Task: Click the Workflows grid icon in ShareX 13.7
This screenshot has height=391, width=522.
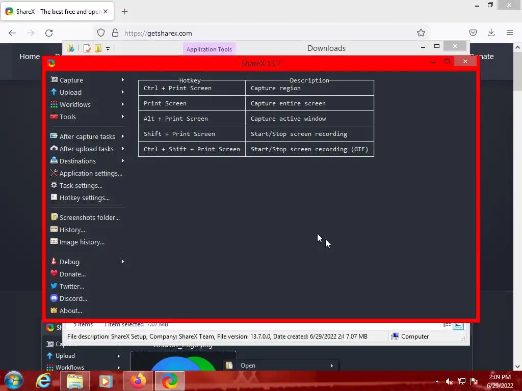Action: (54, 104)
